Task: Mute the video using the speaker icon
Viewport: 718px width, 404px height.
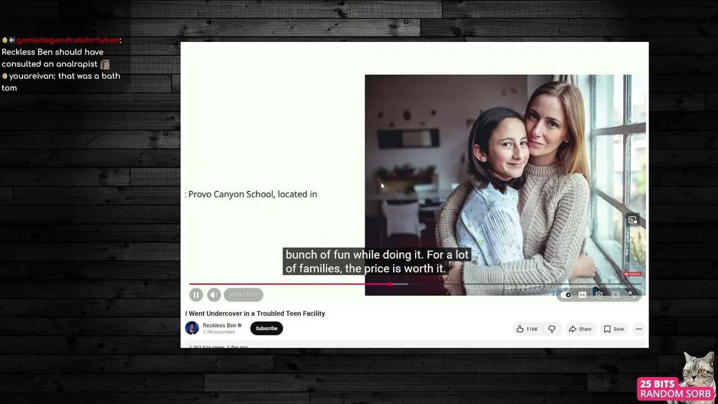Action: pos(214,295)
